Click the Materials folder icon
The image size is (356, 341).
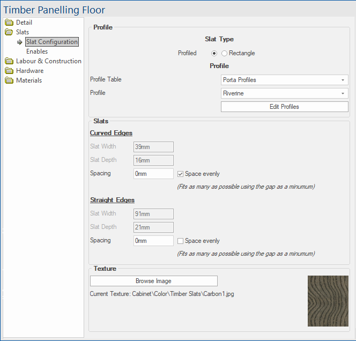[x=9, y=80]
